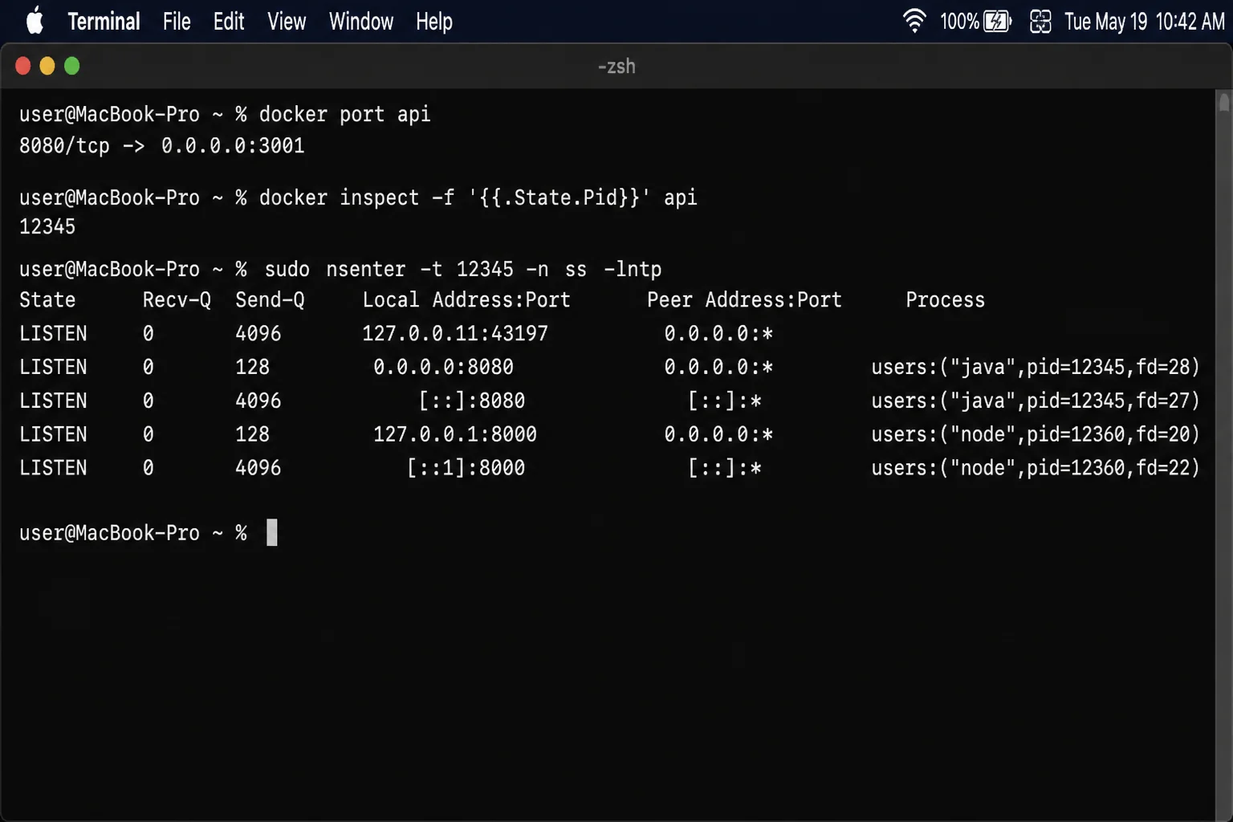This screenshot has width=1233, height=822.
Task: Open the View menu
Action: 287,22
